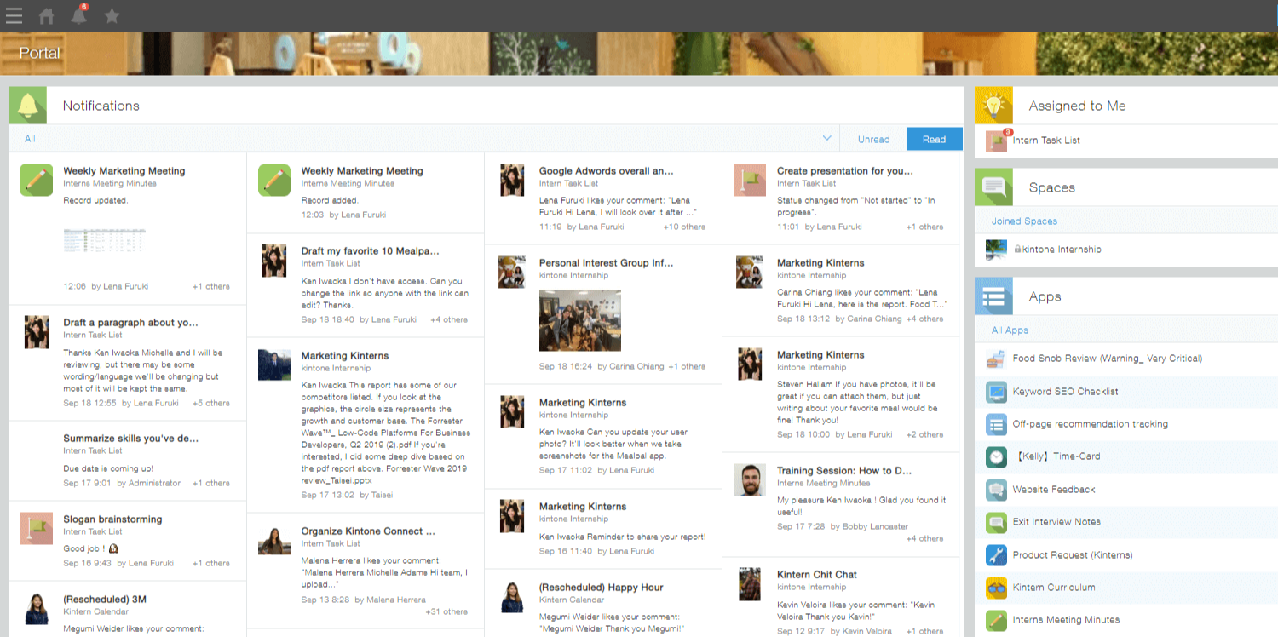
Task: Go to the home page icon
Action: pos(47,15)
